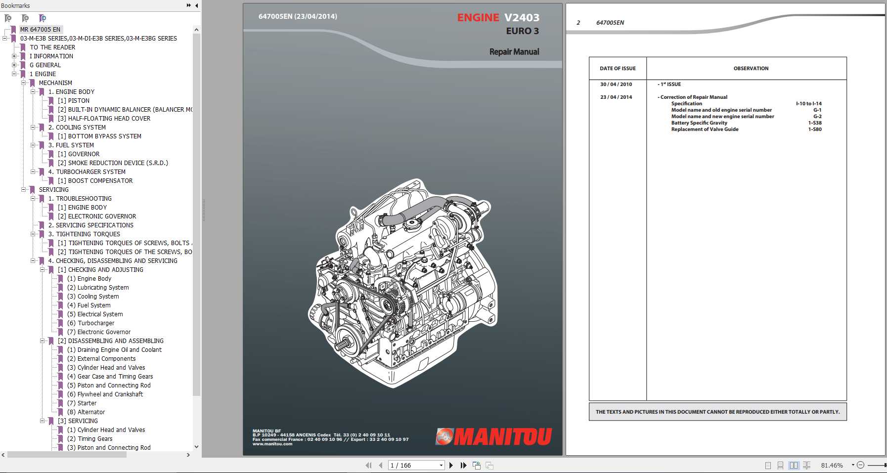Viewport: 887px width, 473px height.
Task: Switch to continuous page view
Action: tap(780, 465)
